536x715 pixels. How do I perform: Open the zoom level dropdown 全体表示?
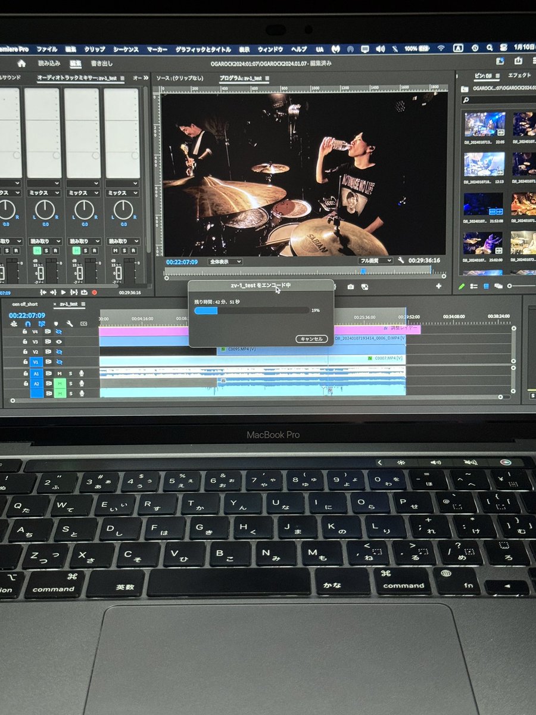tap(225, 261)
